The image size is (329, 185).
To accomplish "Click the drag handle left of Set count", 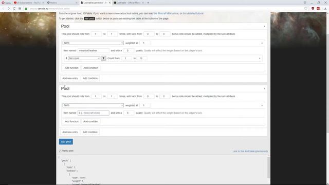I will point(66,58).
